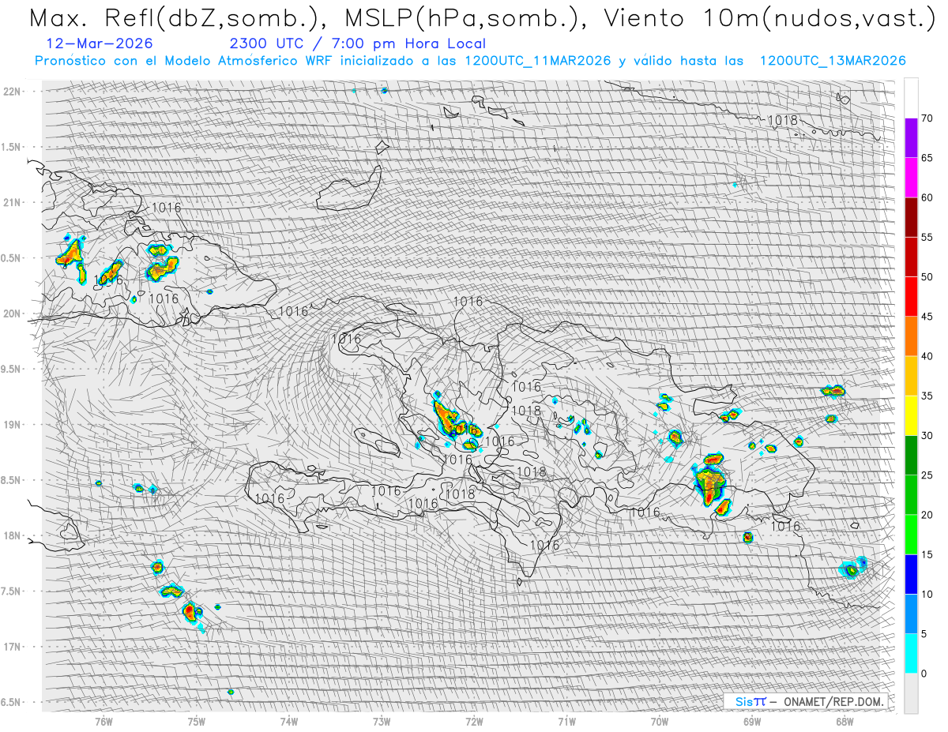Click the medium green 20–25 dBZ colorbar segment
Screen dimensions: 948x732
tap(911, 495)
